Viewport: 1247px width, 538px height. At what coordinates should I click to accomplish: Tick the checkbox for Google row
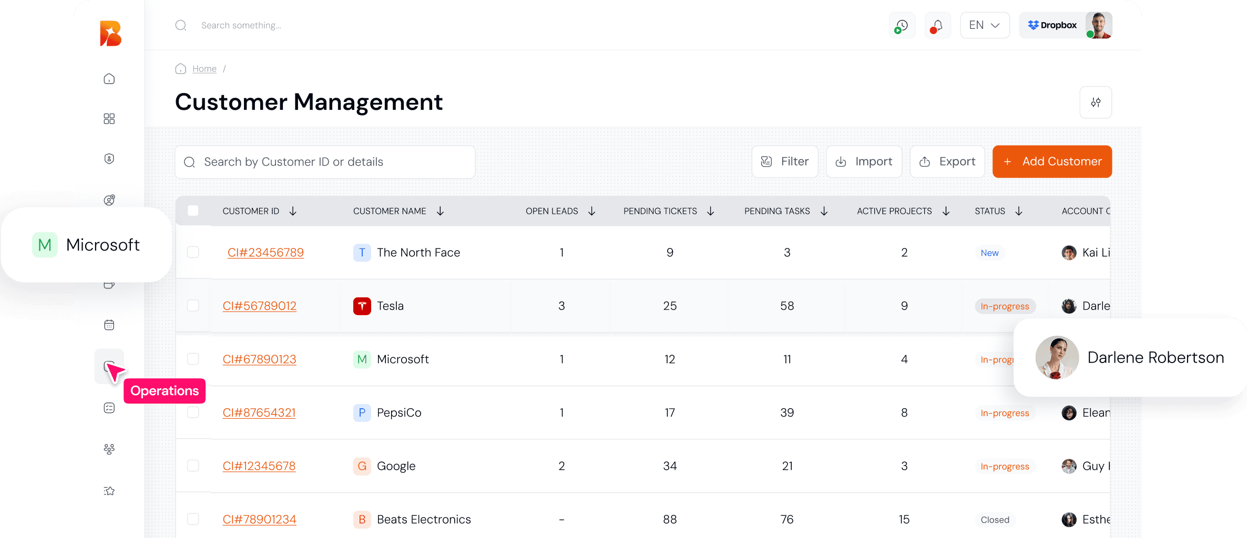click(193, 466)
